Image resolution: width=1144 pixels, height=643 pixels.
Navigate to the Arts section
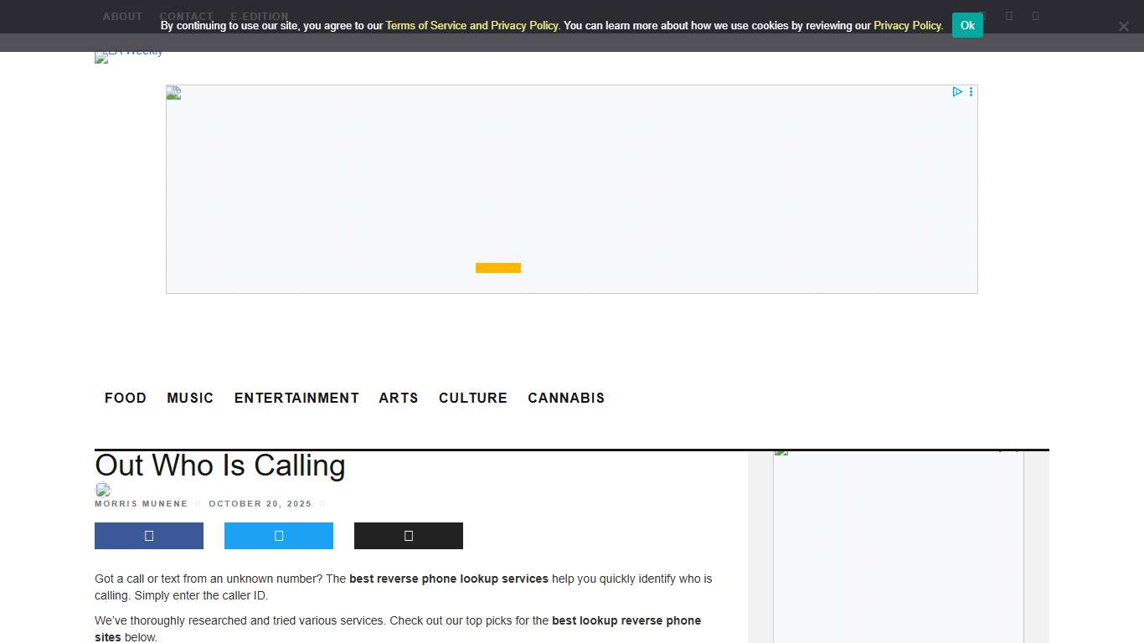pyautogui.click(x=399, y=398)
